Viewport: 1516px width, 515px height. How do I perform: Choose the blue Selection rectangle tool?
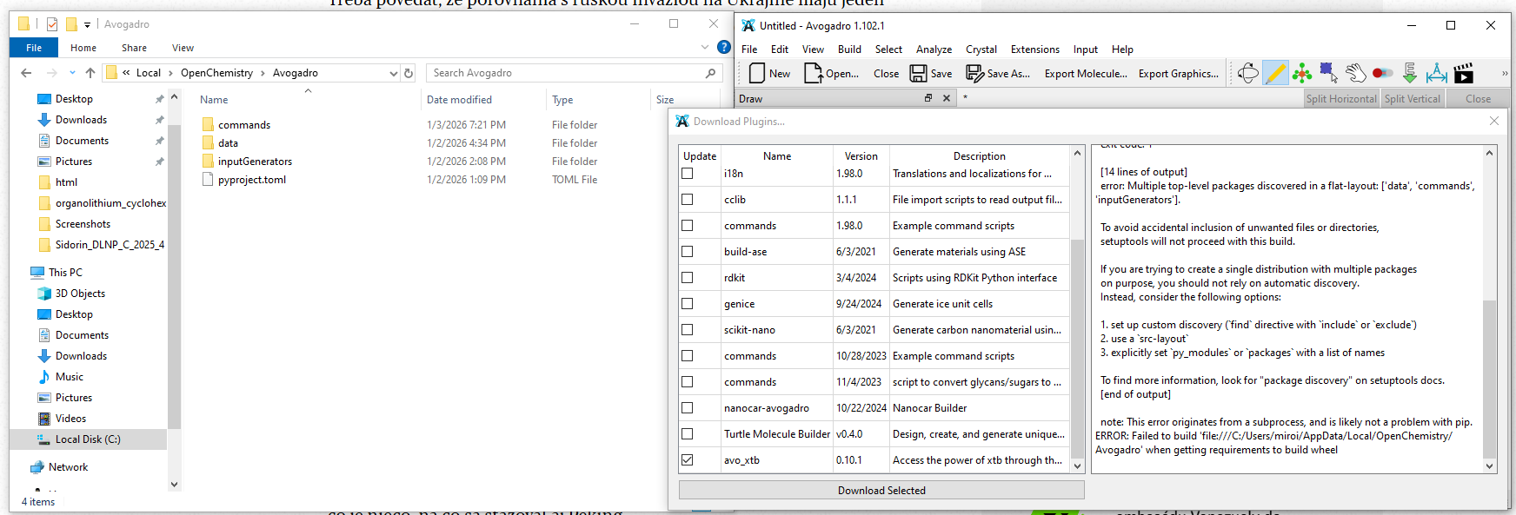[1328, 73]
